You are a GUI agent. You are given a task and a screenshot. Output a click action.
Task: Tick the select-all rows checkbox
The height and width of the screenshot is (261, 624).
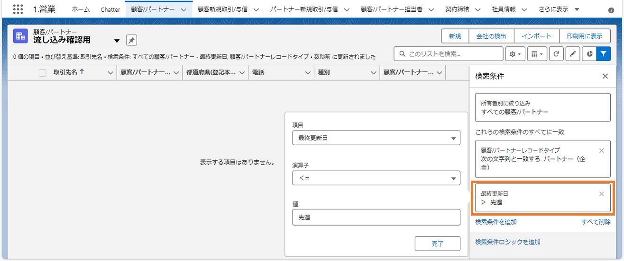[43, 73]
